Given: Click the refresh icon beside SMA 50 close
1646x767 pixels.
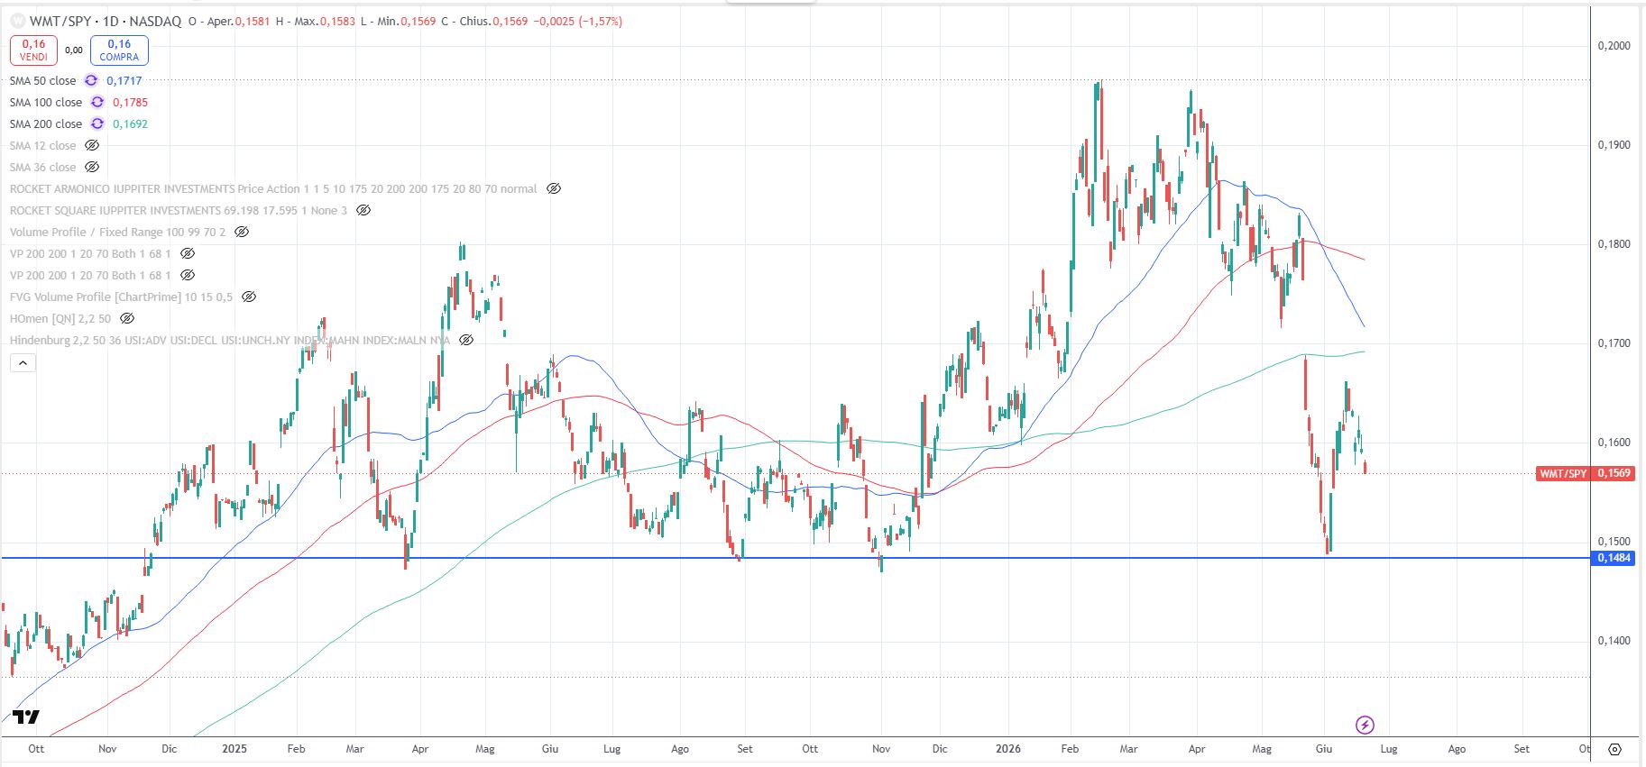Looking at the screenshot, I should point(91,80).
